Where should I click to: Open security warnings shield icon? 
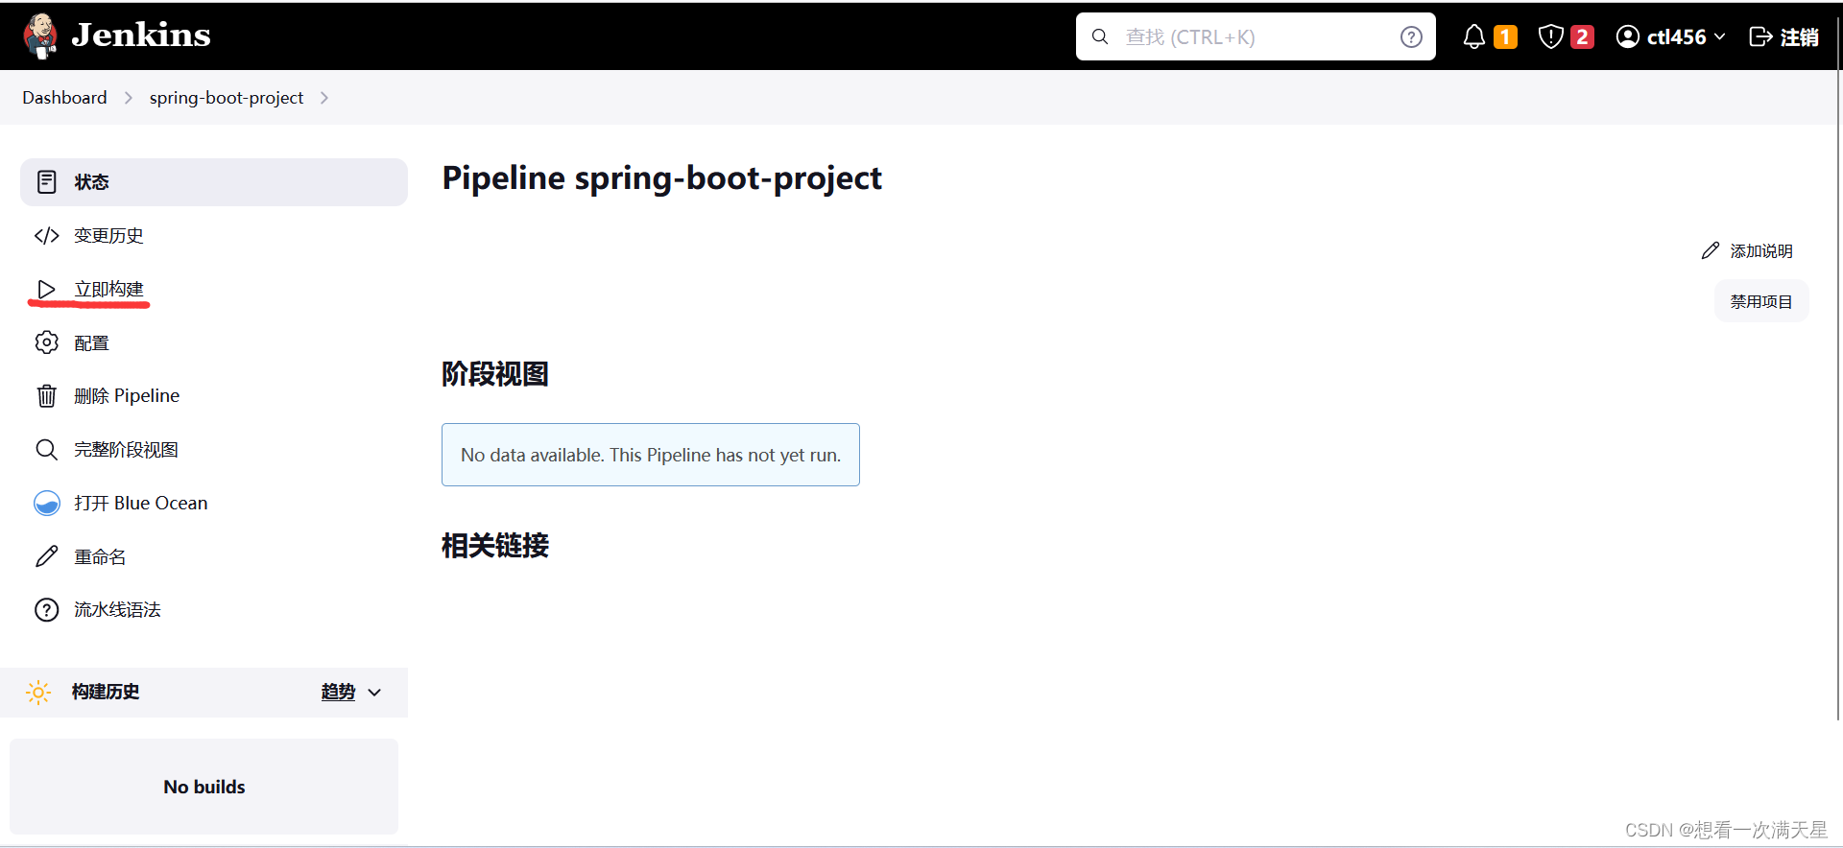[1551, 36]
